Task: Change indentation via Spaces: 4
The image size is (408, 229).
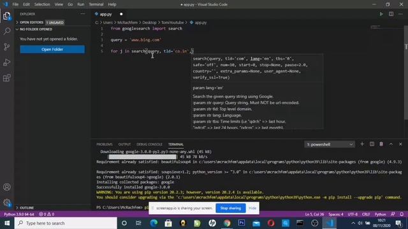Action: tap(336, 214)
